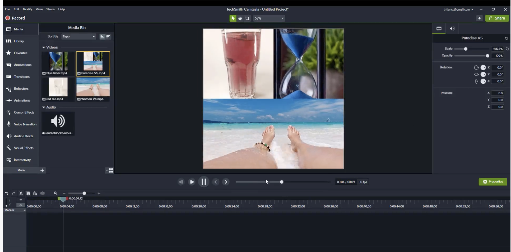Reset all Paradise V5 properties
The height and width of the screenshot is (252, 511).
506,38
